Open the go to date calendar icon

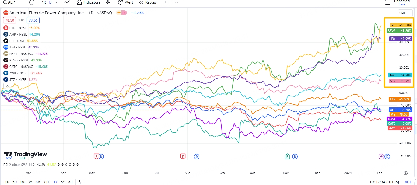[x=82, y=182]
